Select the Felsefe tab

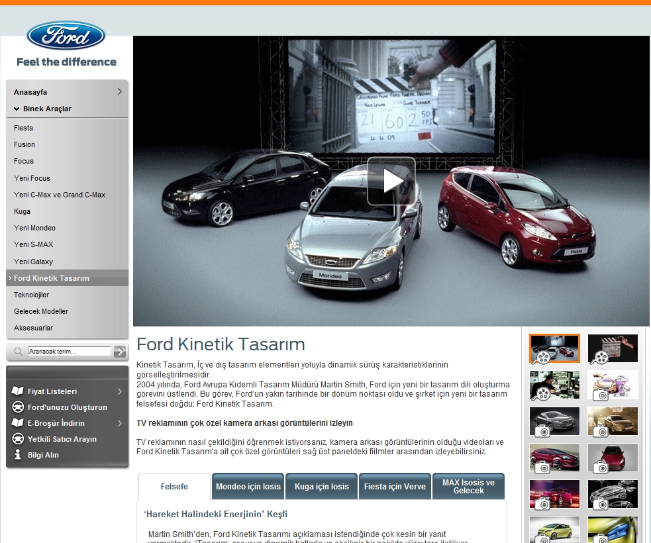(174, 487)
